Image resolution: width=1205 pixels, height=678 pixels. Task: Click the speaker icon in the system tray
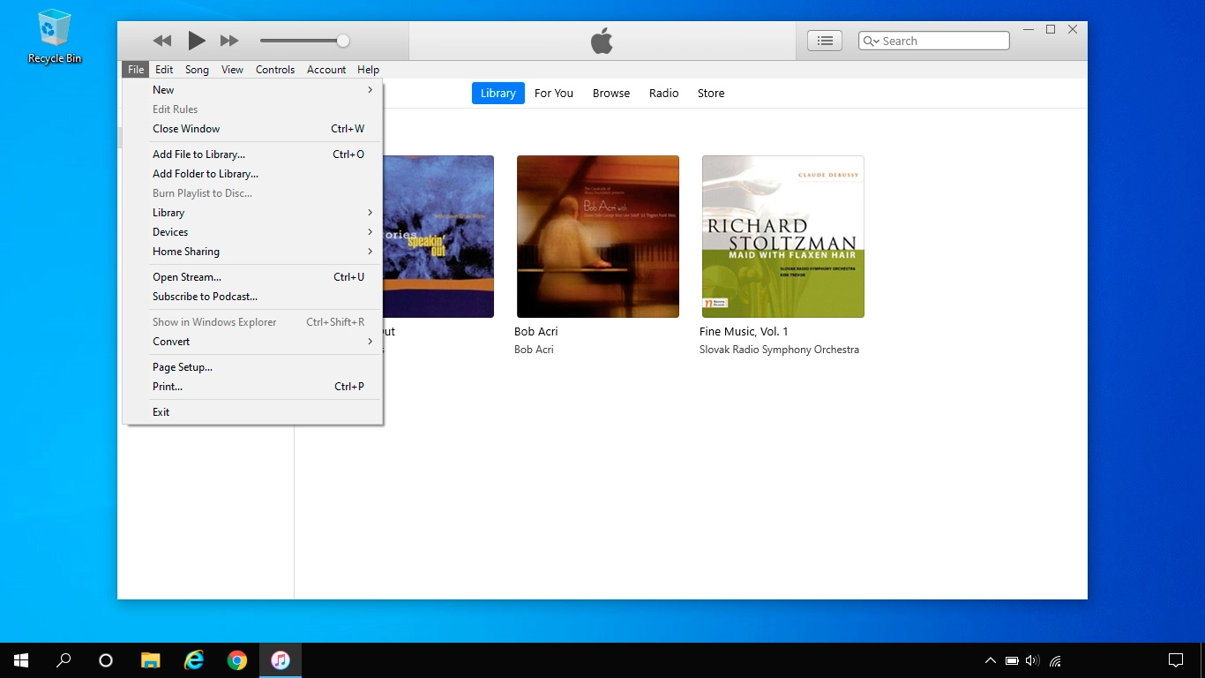pyautogui.click(x=1031, y=659)
